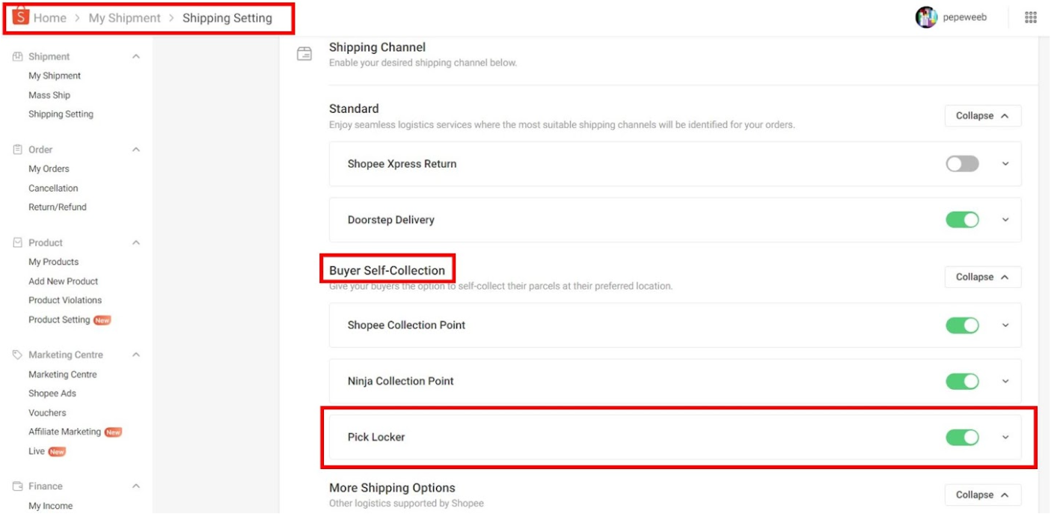This screenshot has width=1051, height=514.
Task: Enable the Shopee Xpress Return toggle
Action: [961, 163]
